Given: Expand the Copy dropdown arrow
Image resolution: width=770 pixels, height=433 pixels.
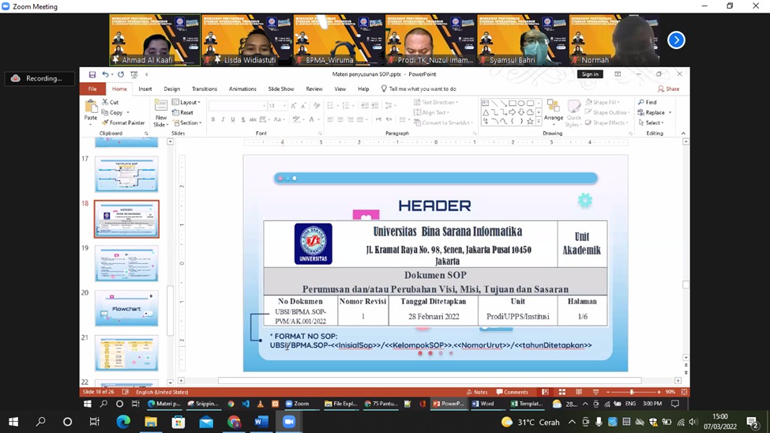Looking at the screenshot, I should click(128, 112).
